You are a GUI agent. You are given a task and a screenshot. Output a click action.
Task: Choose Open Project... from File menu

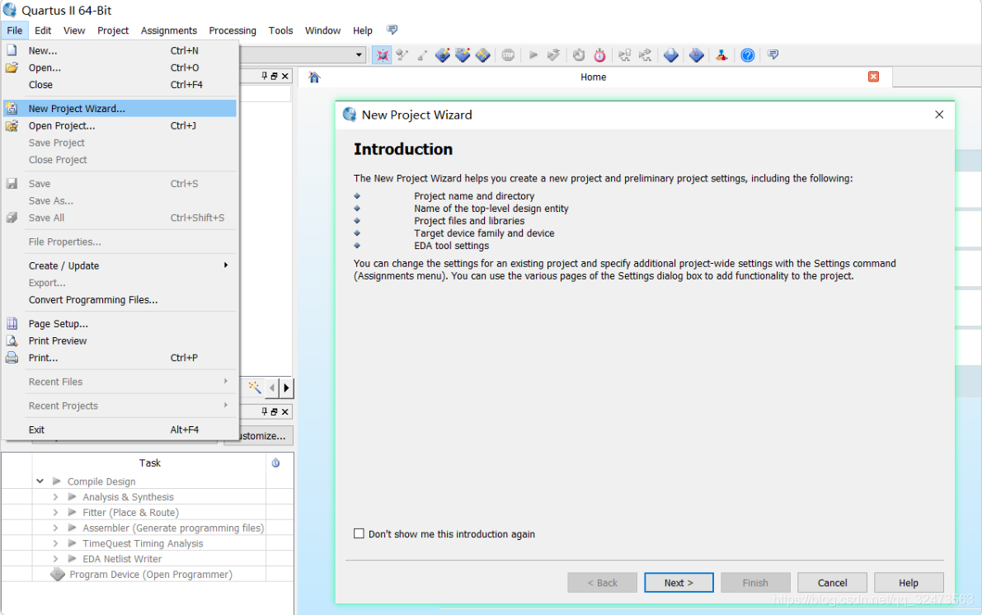point(120,126)
